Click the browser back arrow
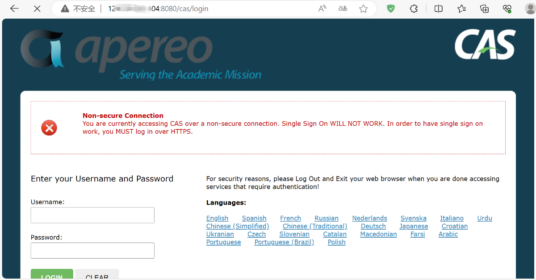Viewport: 536px width, 280px height. (14, 8)
